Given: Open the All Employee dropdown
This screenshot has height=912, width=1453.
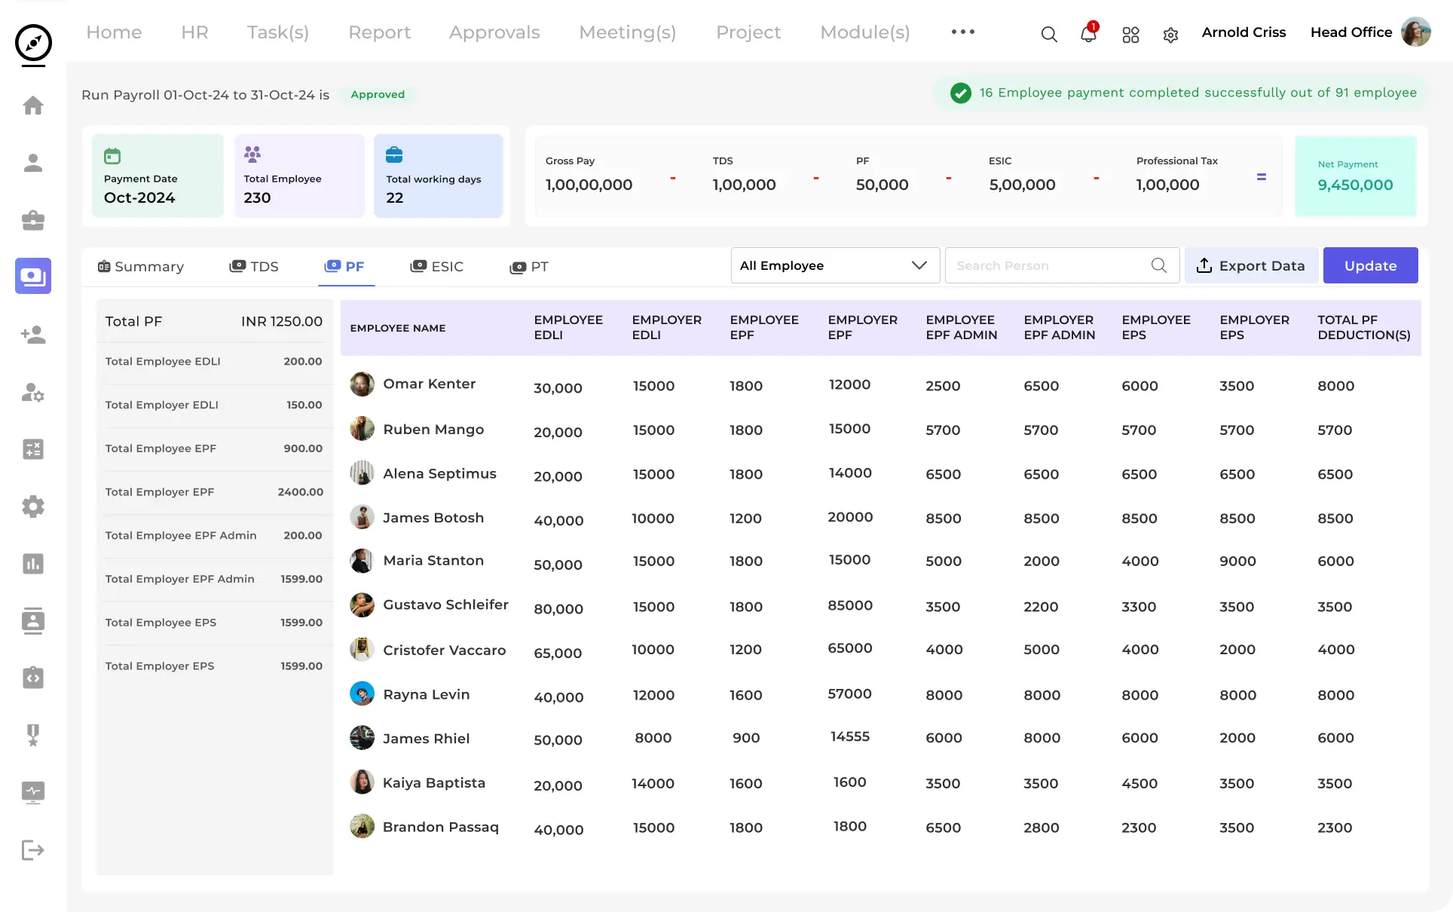Looking at the screenshot, I should [834, 265].
